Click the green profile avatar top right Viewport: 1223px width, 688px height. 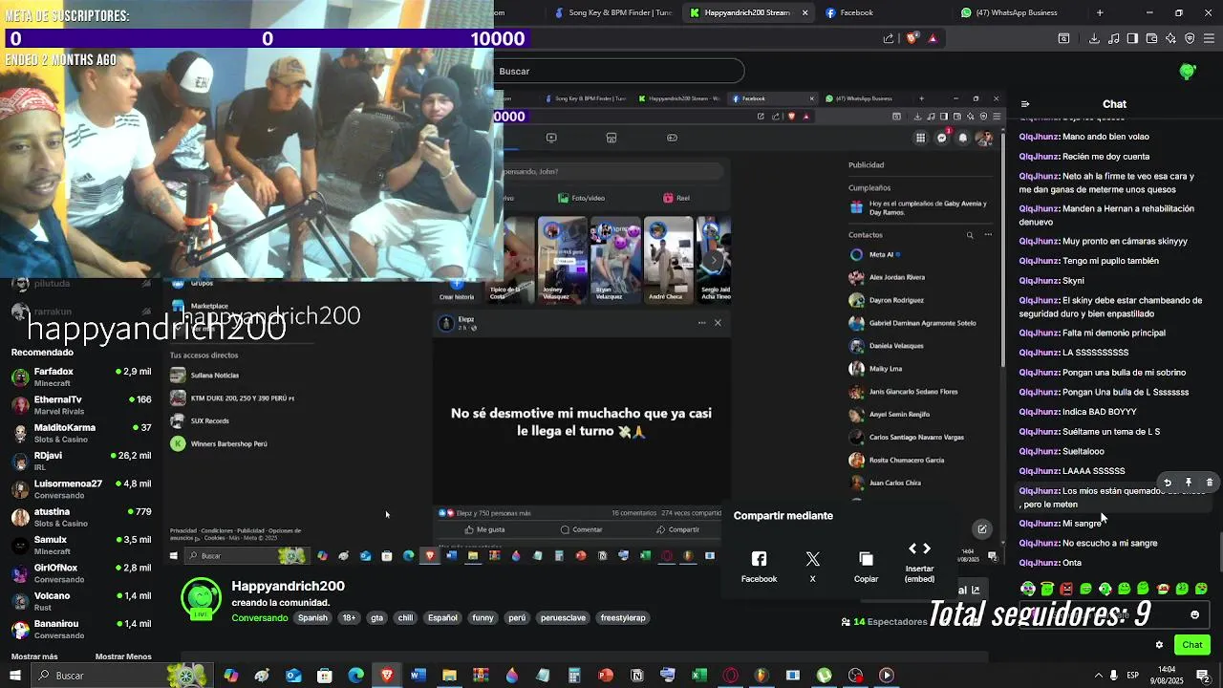pyautogui.click(x=1188, y=71)
